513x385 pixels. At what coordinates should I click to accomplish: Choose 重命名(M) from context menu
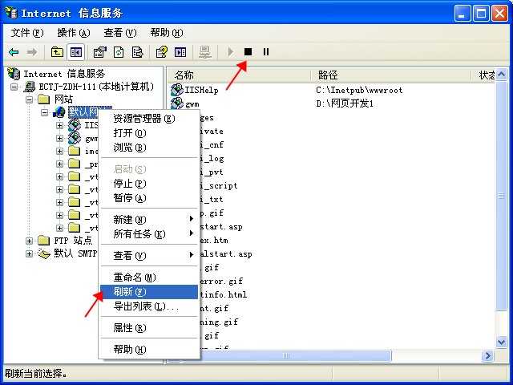pos(149,278)
